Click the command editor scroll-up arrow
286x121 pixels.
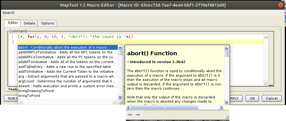click(266, 37)
